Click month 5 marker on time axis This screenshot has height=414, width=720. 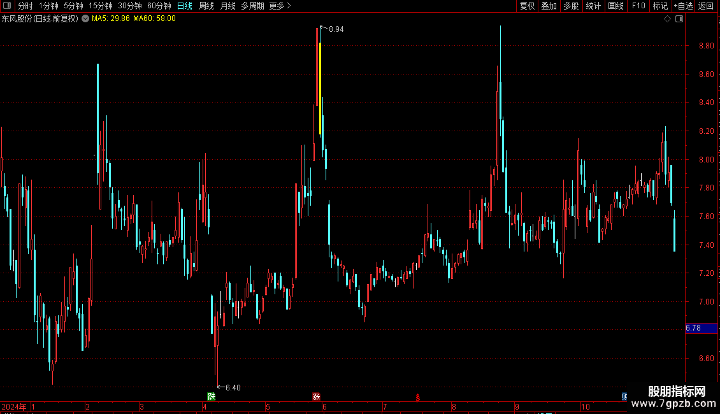click(268, 406)
